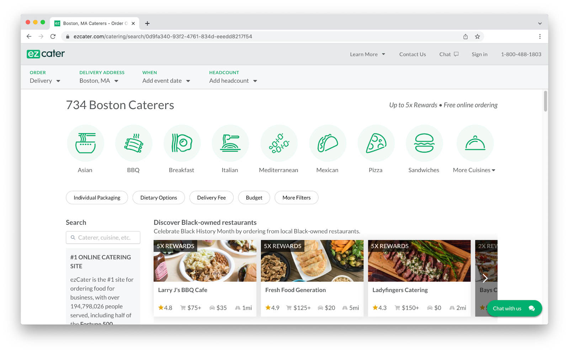Image resolution: width=569 pixels, height=352 pixels.
Task: Choose the BBQ ribs icon
Action: point(134,143)
